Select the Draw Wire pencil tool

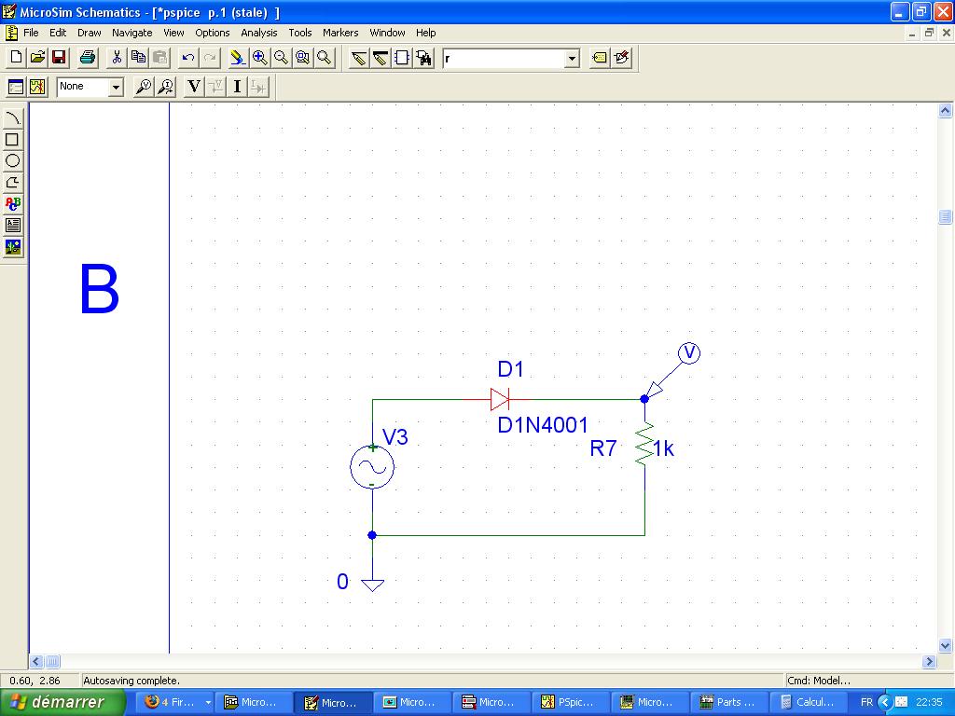[359, 58]
